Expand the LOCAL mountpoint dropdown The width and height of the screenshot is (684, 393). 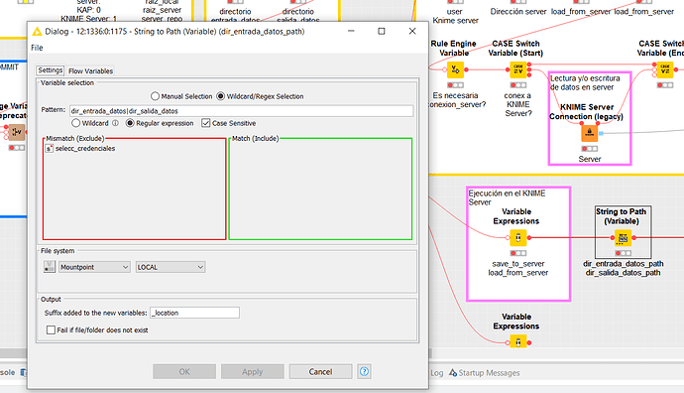coord(171,267)
